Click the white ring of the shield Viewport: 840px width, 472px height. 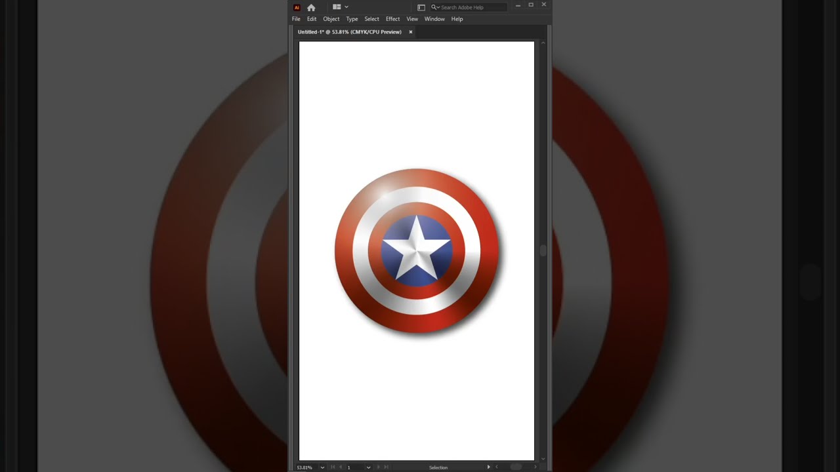pyautogui.click(x=360, y=250)
